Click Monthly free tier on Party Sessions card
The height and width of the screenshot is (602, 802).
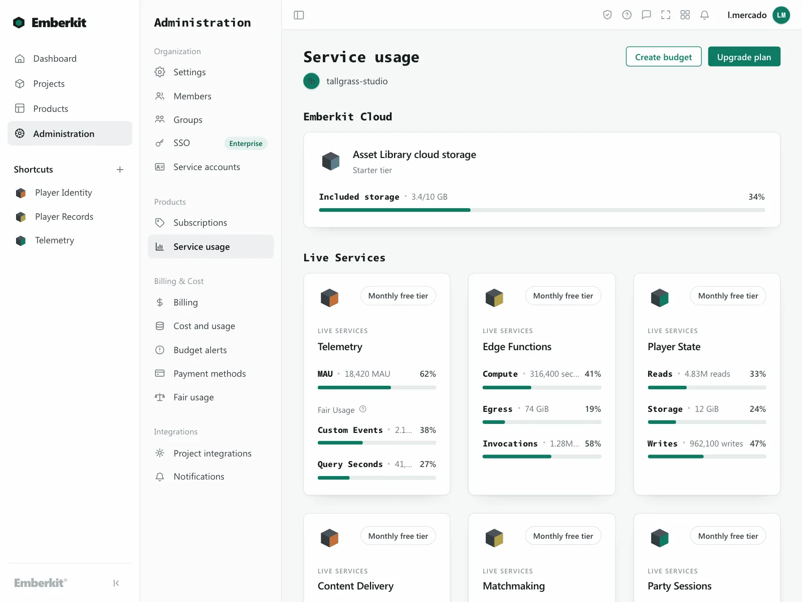pos(728,536)
